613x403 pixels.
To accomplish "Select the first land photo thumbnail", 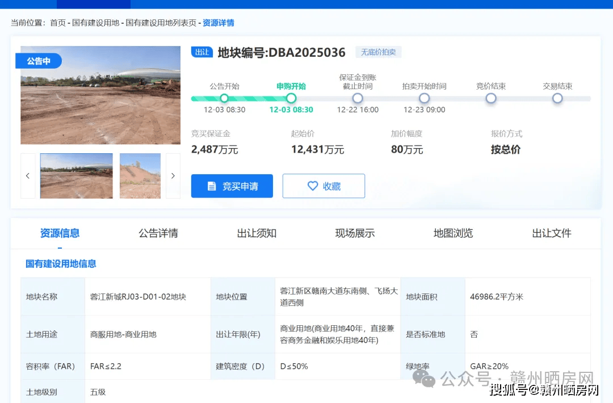I will [x=77, y=176].
